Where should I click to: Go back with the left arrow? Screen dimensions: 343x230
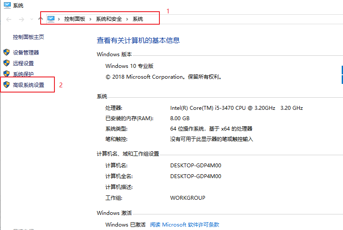[9, 19]
